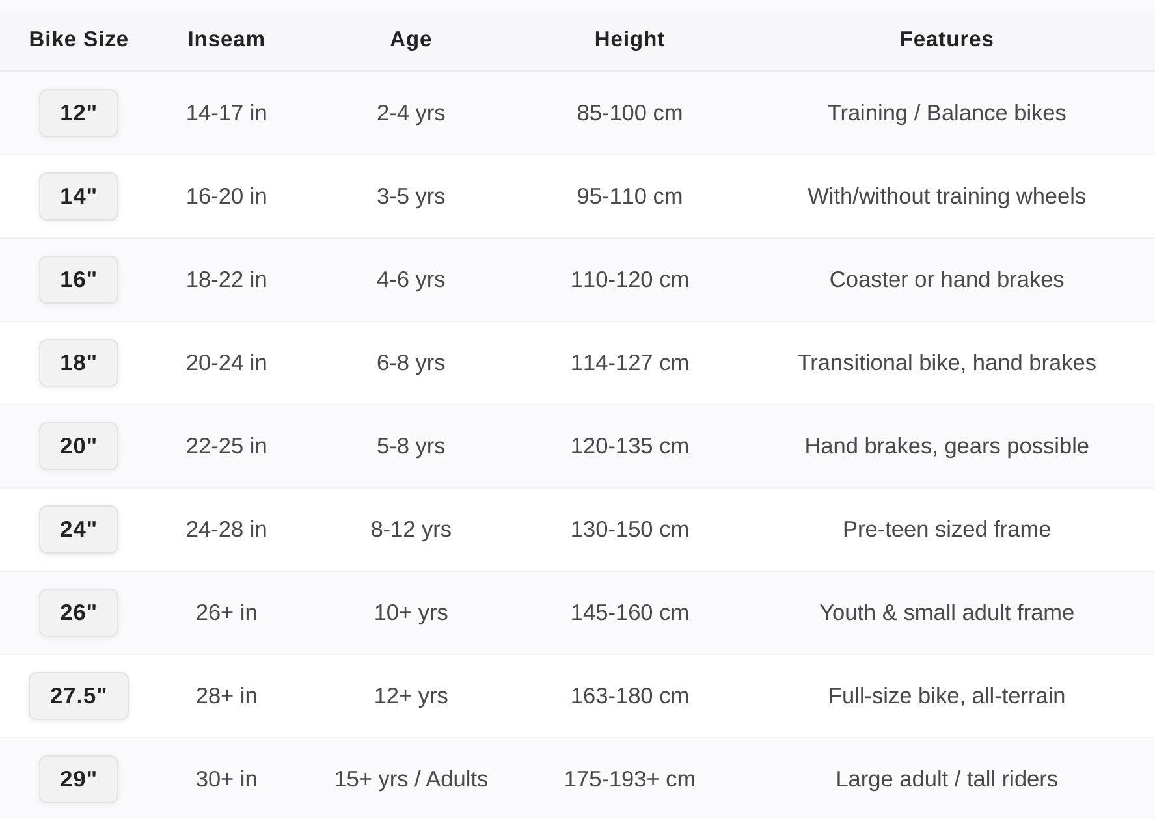
Task: Select the "175-193+ cm" height cell
Action: coord(629,779)
